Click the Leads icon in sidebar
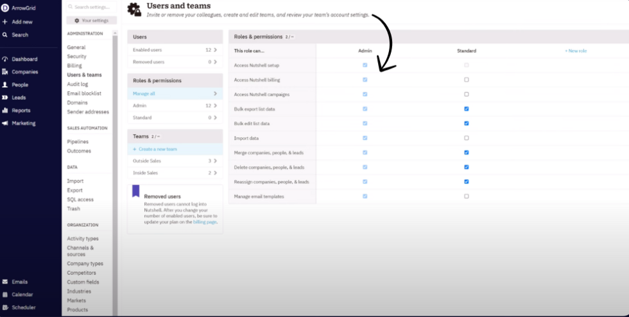This screenshot has height=317, width=629. pyautogui.click(x=5, y=98)
